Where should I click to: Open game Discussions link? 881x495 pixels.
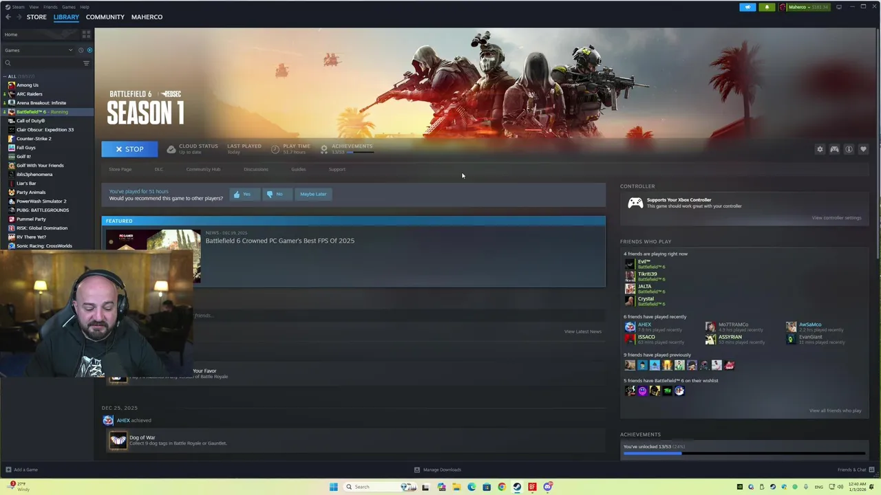coord(256,169)
